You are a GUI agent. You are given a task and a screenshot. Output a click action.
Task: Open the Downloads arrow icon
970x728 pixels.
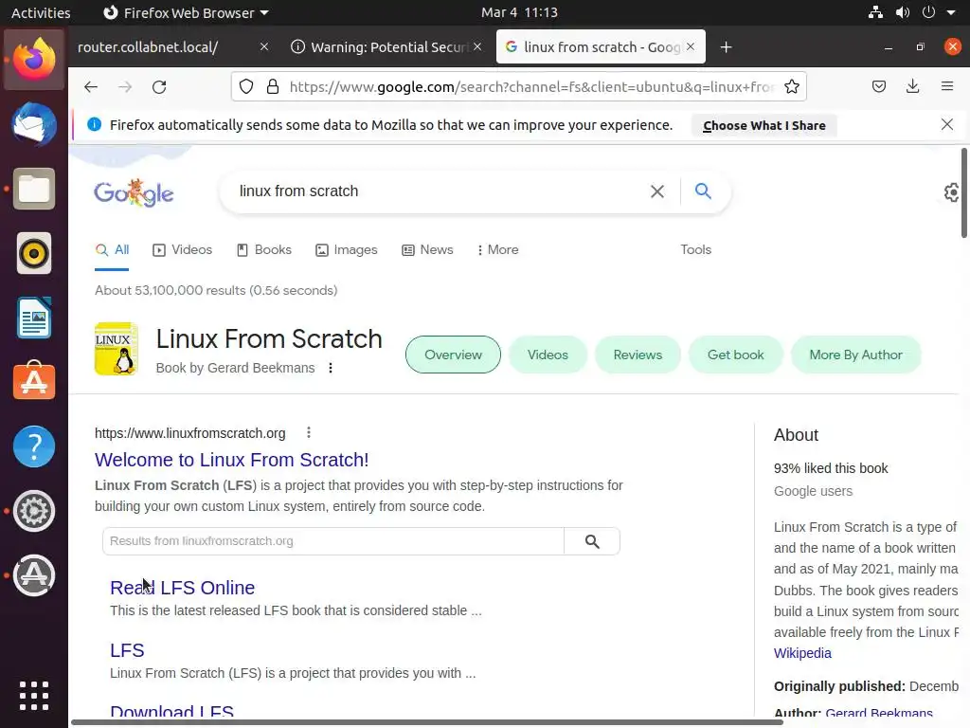[x=912, y=86]
